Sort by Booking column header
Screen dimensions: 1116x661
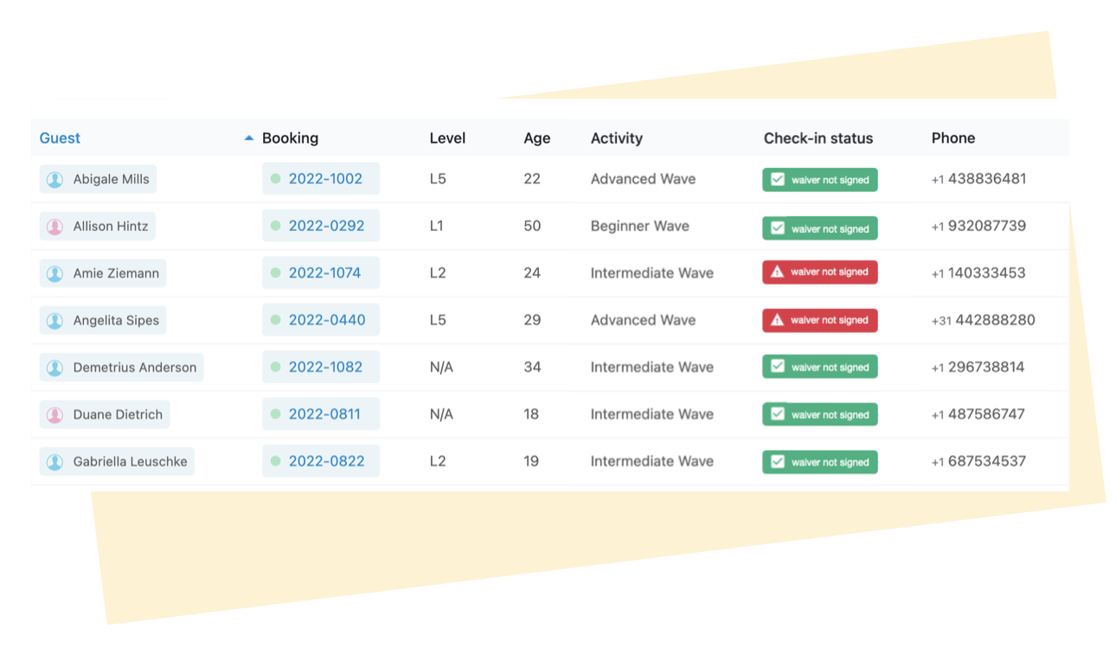(x=290, y=138)
